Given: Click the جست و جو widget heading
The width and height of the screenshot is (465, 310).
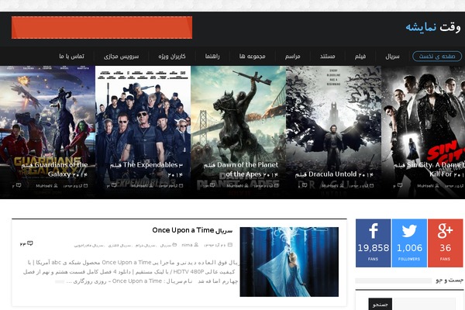Looking at the screenshot, I should pyautogui.click(x=449, y=280).
